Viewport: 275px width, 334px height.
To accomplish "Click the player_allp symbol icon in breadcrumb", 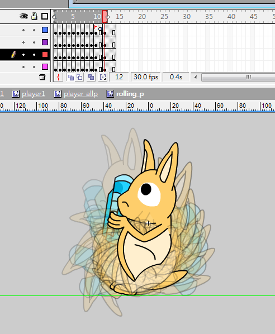I will click(58, 94).
